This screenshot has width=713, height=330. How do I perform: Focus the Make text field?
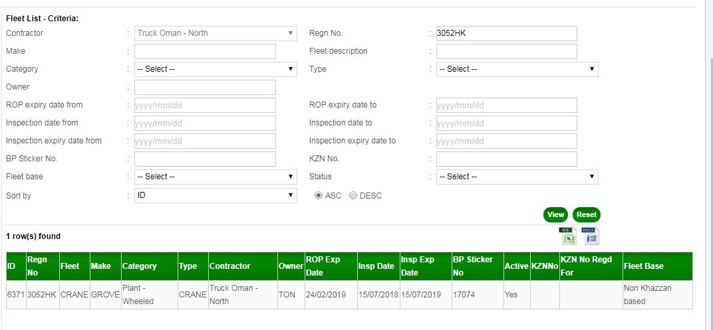pos(205,51)
